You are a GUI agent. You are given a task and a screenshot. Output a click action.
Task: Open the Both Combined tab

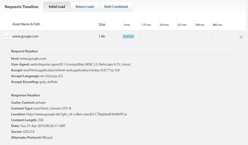pos(116,7)
